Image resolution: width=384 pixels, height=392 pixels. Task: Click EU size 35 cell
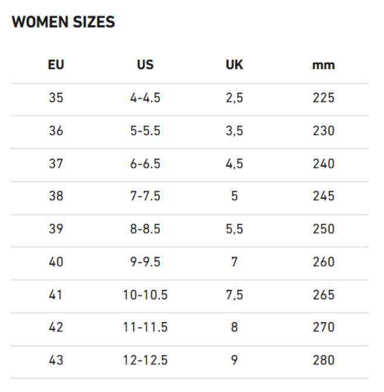pos(56,97)
